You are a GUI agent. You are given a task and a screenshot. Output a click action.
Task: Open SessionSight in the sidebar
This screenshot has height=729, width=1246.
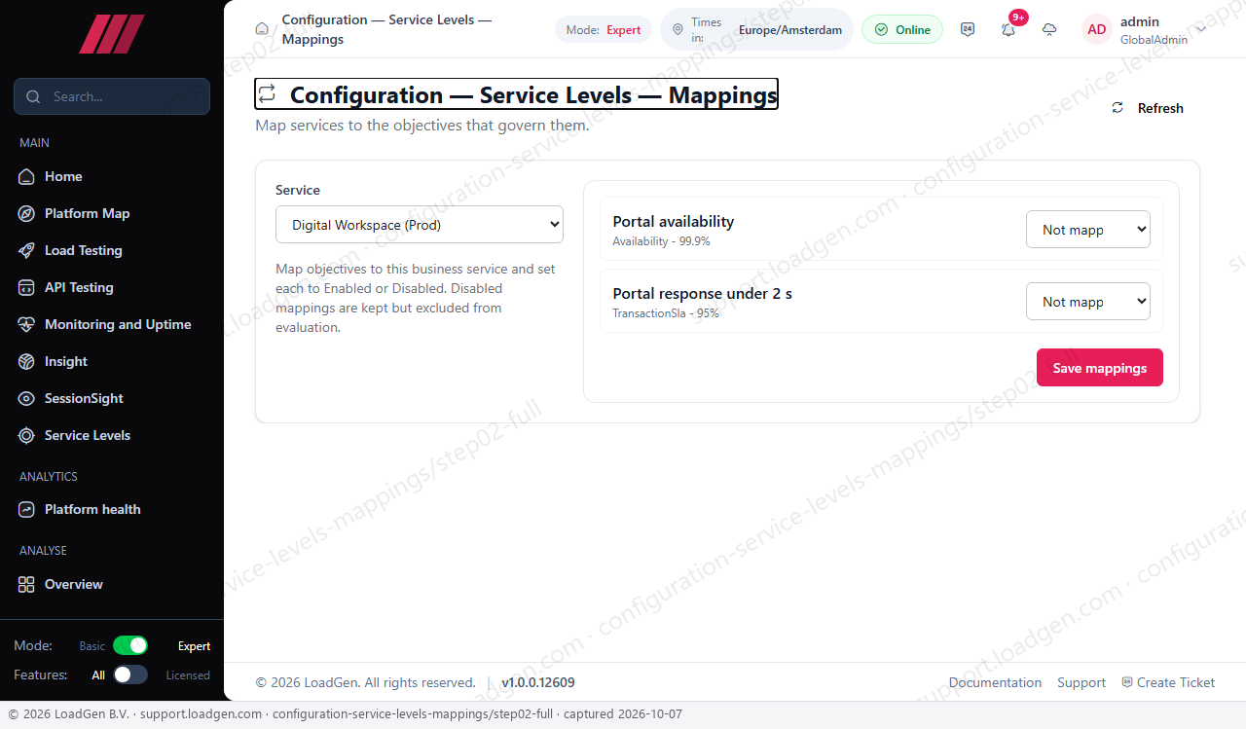(x=112, y=398)
